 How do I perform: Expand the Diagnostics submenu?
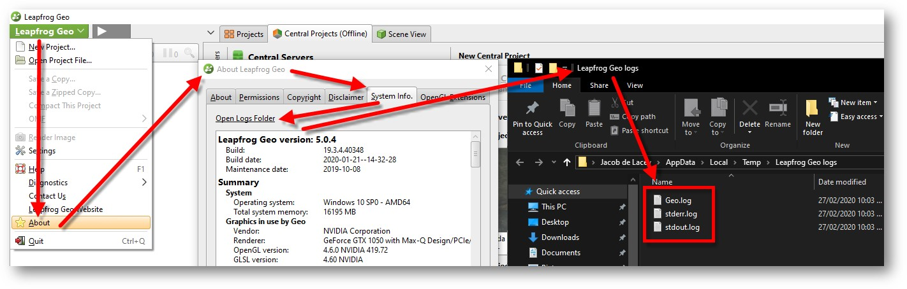tap(144, 183)
